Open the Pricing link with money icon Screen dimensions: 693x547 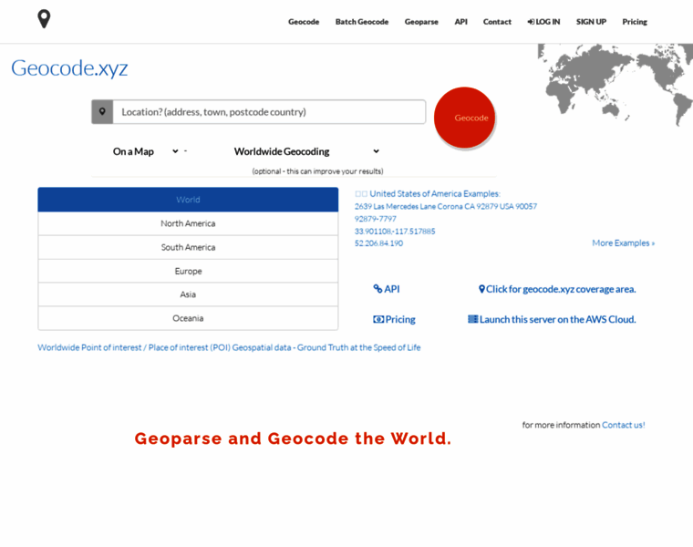tap(394, 319)
